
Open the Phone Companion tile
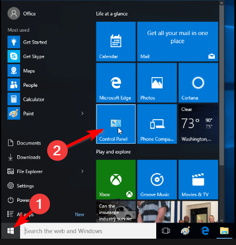tap(157, 124)
